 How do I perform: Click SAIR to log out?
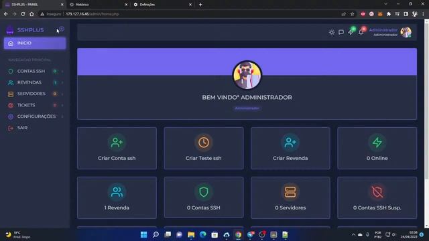coord(35,128)
